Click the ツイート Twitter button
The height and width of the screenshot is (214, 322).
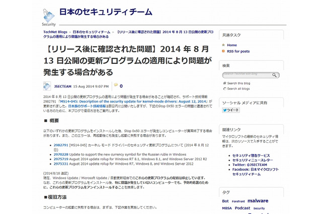[x=231, y=110]
